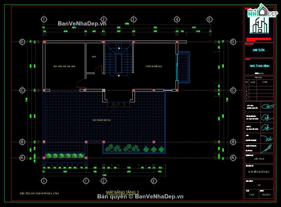Select the up arrow on the staircase
The height and width of the screenshot is (207, 281).
tap(119, 48)
